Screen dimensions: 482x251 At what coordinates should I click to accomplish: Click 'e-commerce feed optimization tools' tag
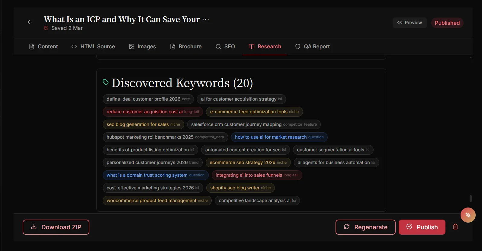254,112
